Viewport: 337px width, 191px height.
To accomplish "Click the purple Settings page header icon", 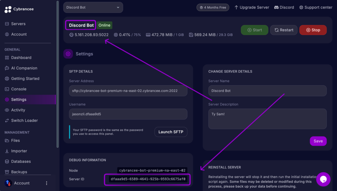I will [68, 54].
